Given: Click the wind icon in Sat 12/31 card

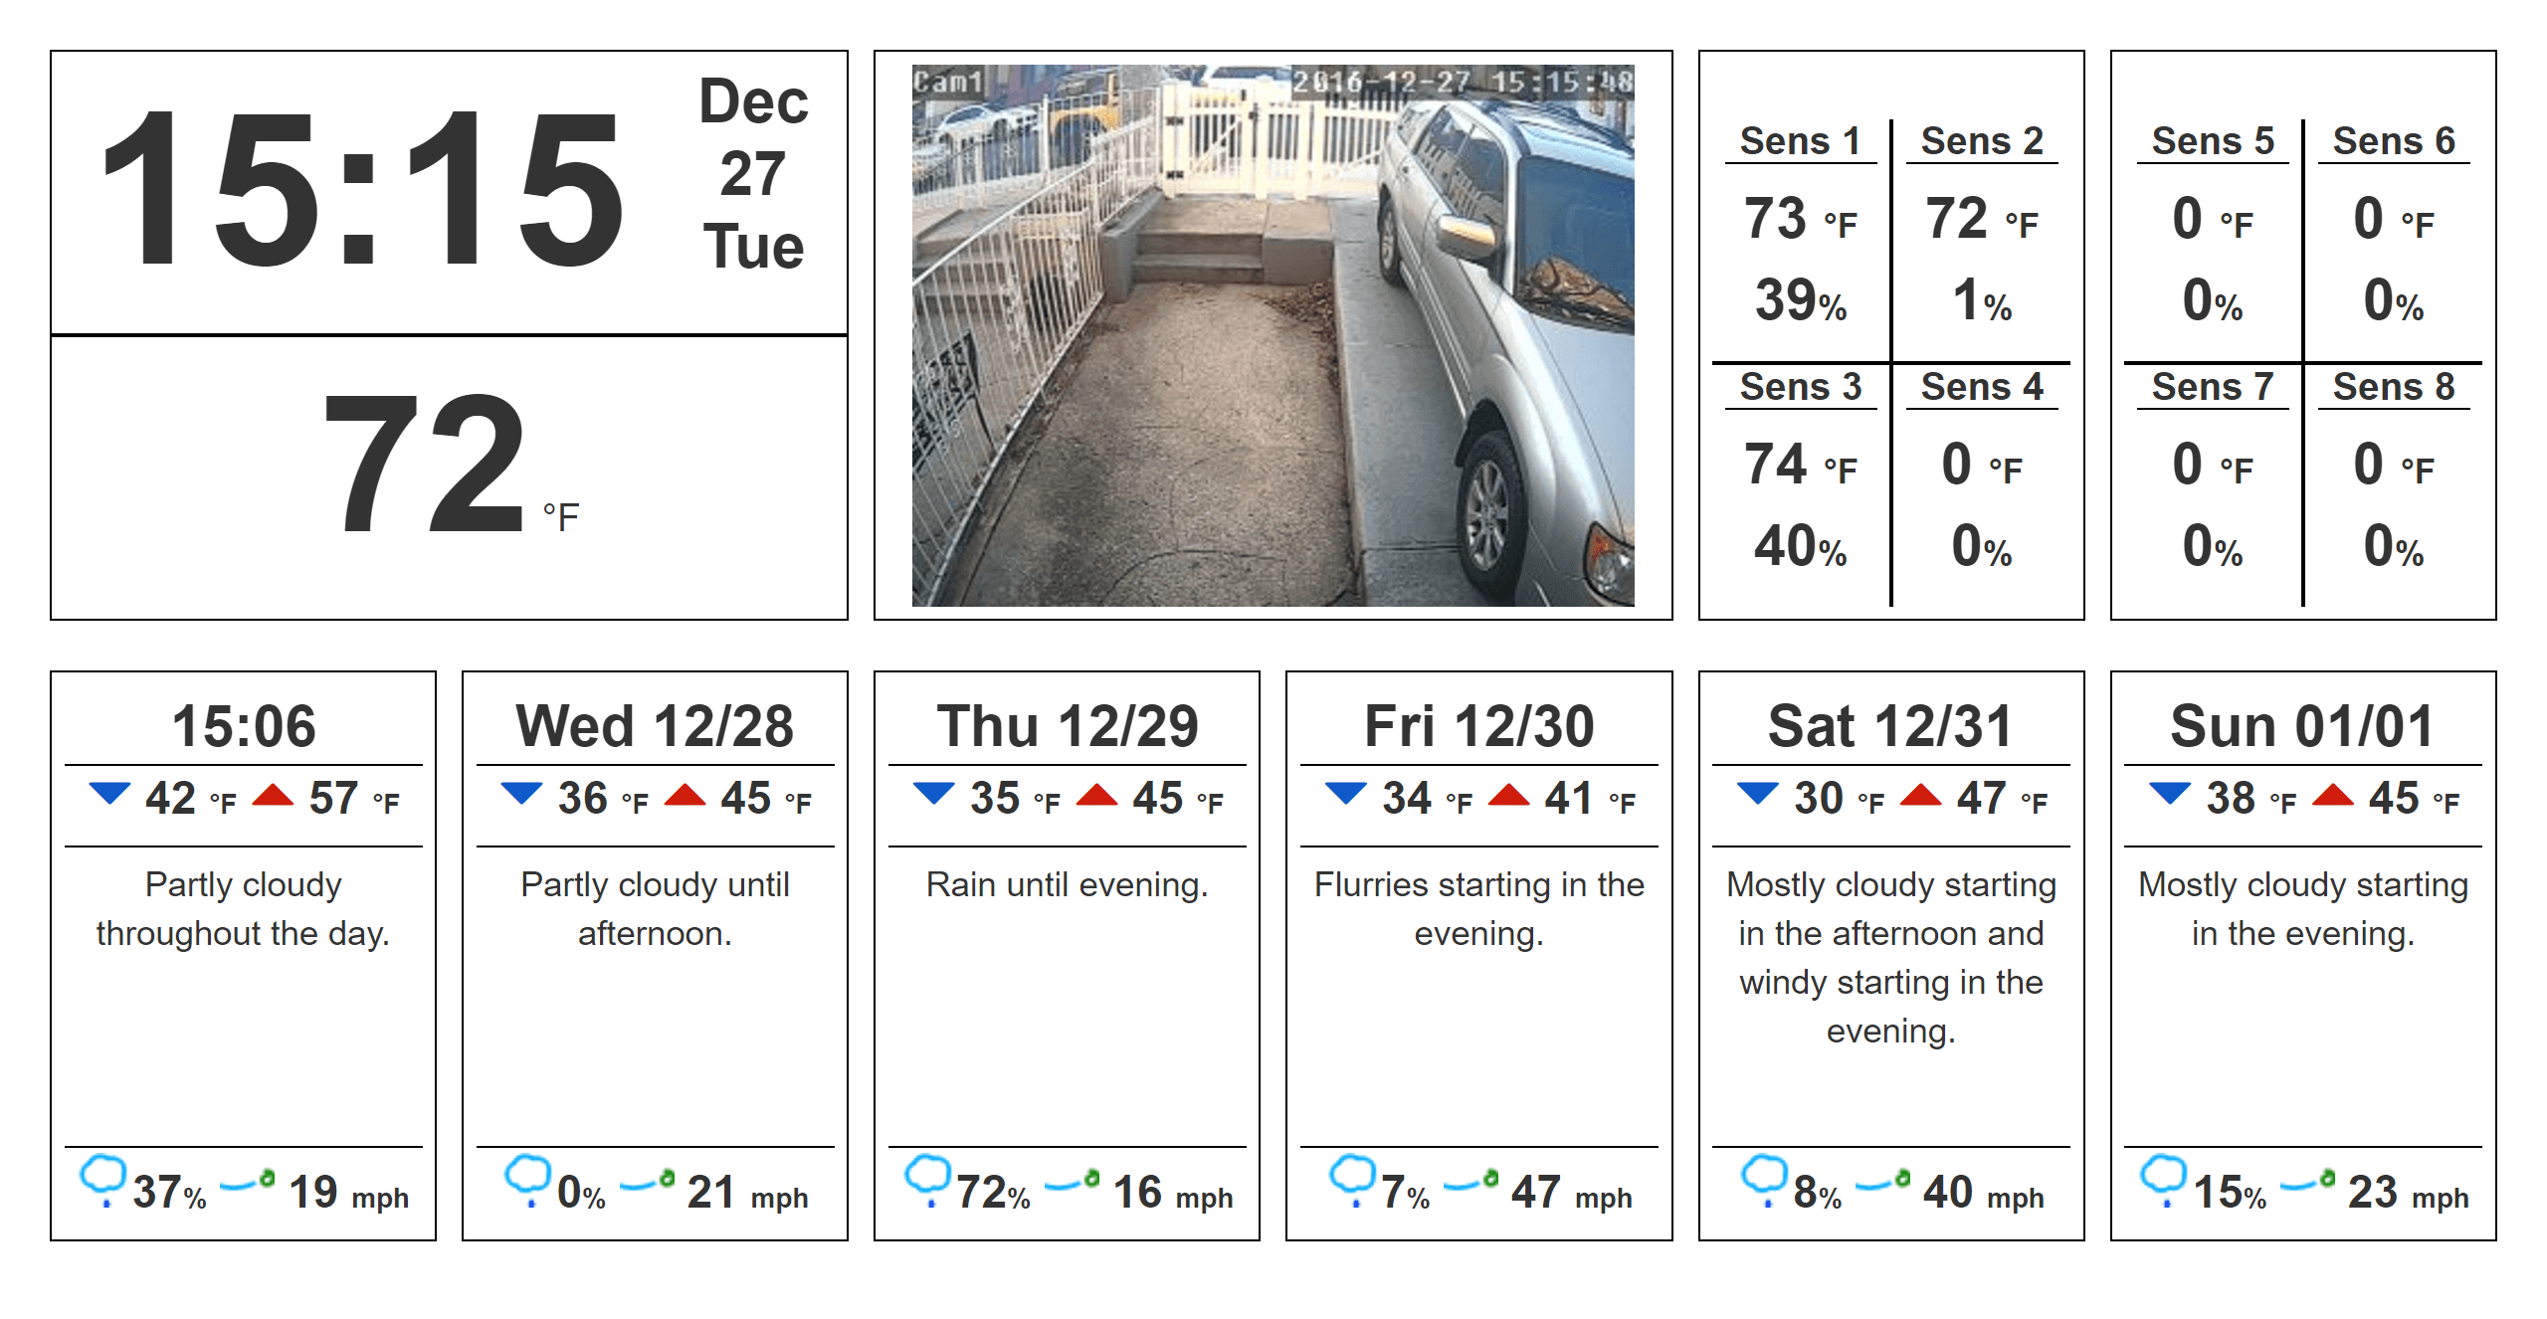Looking at the screenshot, I should click(1882, 1181).
